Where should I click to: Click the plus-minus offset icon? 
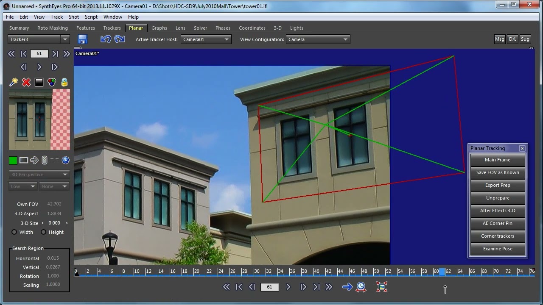(54, 160)
